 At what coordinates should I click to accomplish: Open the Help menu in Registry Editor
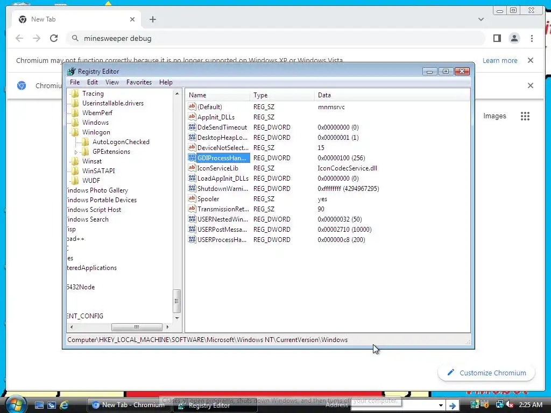click(x=166, y=82)
